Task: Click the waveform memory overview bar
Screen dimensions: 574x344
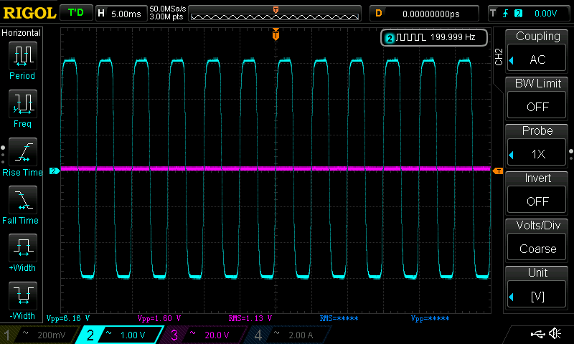Action: click(x=275, y=14)
